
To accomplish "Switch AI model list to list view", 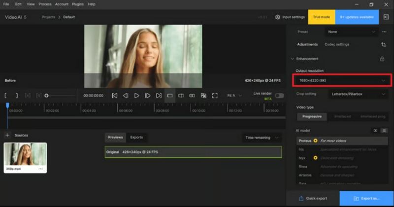I will click(384, 130).
